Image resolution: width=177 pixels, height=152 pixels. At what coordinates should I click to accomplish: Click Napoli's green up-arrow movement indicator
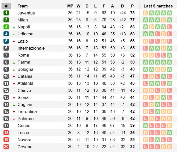point(14,27)
